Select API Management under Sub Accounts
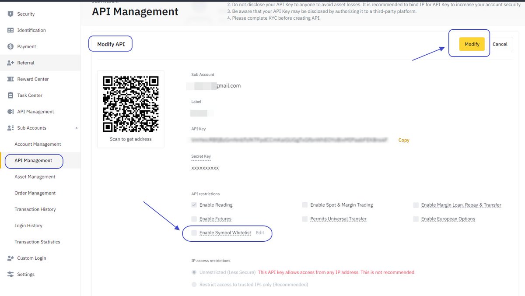This screenshot has width=525, height=296. click(x=33, y=160)
